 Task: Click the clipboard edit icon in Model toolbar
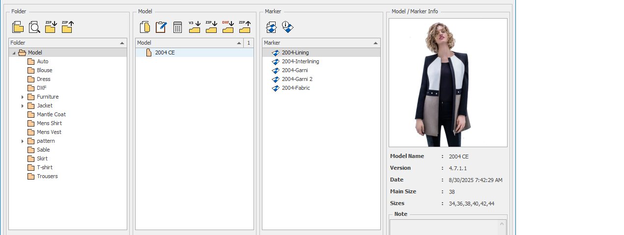(161, 27)
